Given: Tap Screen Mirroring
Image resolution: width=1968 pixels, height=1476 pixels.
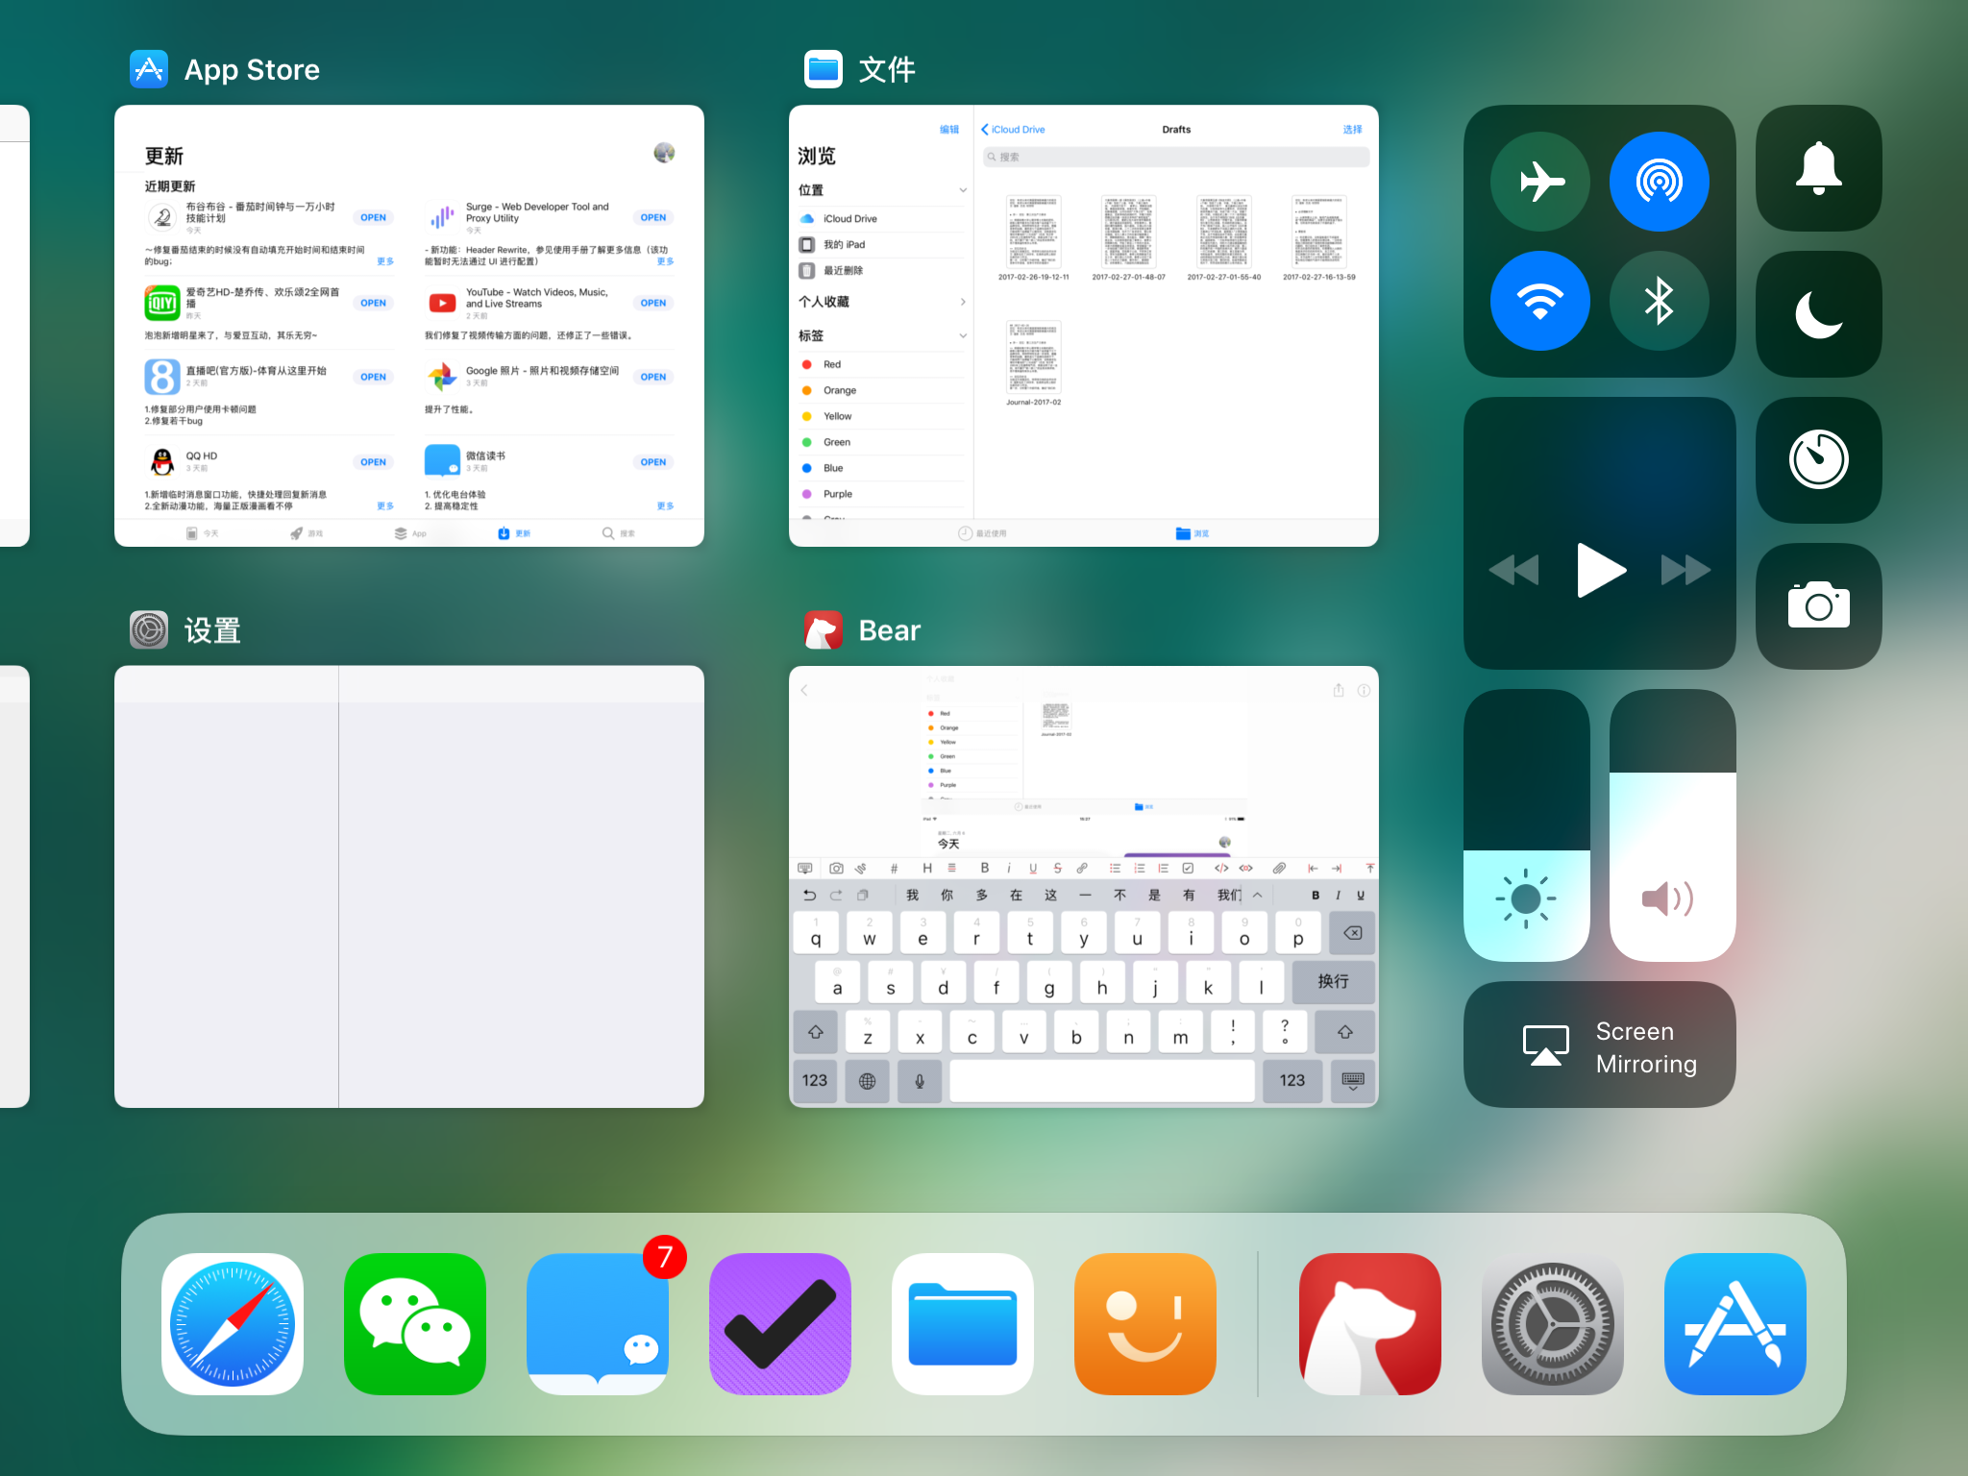Looking at the screenshot, I should pos(1600,1045).
